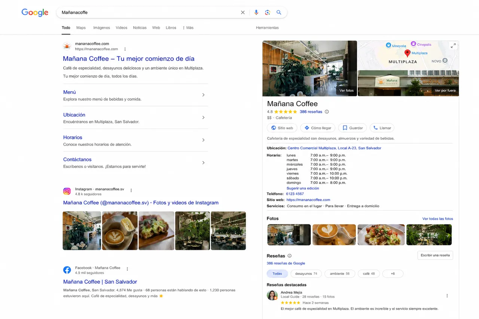Click the NOVO marker on the map
The image size is (479, 319).
[445, 61]
